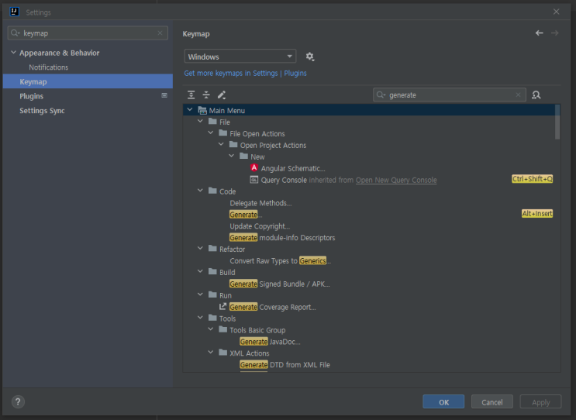
Task: Collapse the Refactor folder node
Action: [201, 250]
